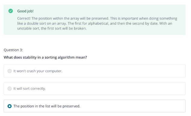Screen dimensions: 191x116
Task: Click the "Question 3:" label
Action: pyautogui.click(x=13, y=50)
